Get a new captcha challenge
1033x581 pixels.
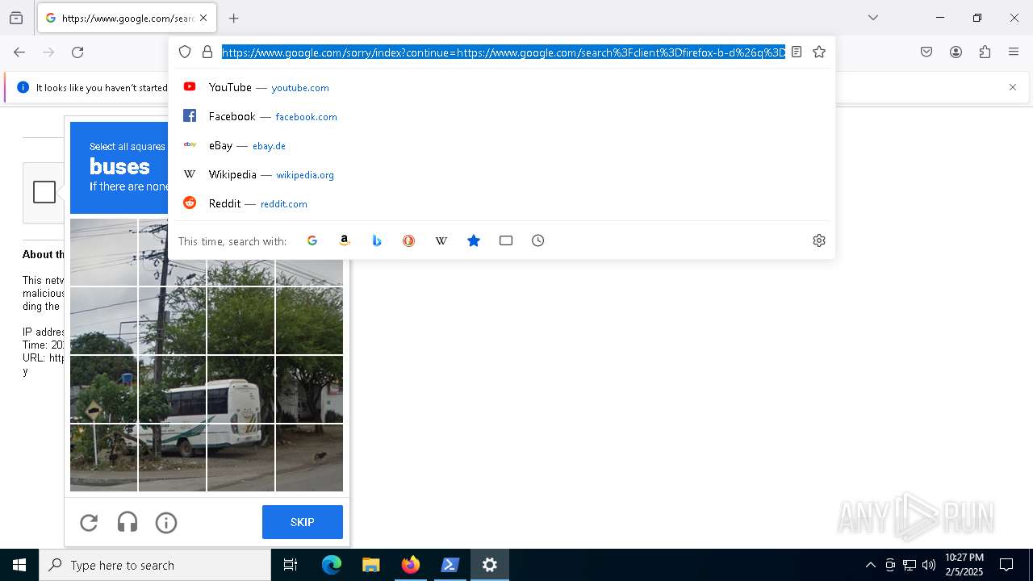[89, 523]
